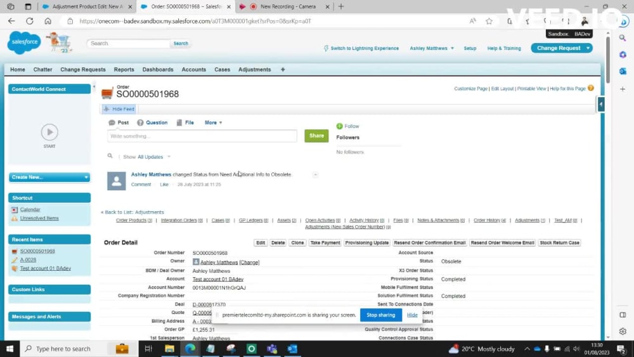Open Test account 01 BAdev account link
634x357 pixels.
click(x=218, y=279)
